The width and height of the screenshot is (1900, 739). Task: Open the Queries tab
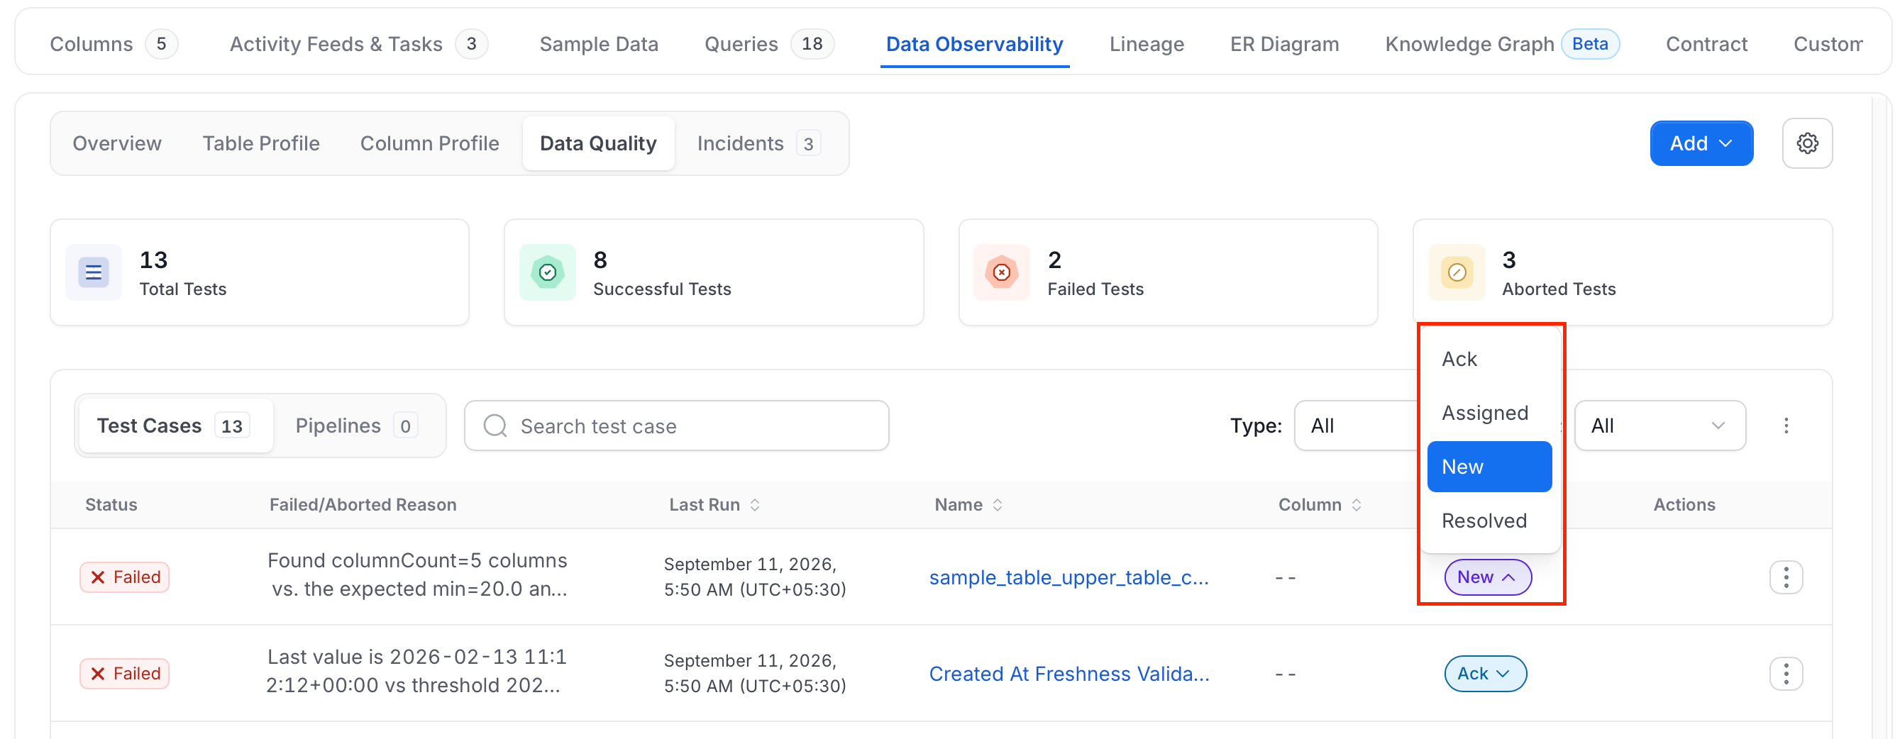[768, 44]
